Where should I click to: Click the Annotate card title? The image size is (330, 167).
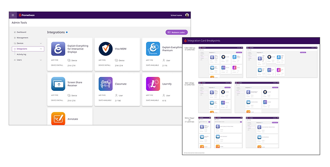pyautogui.click(x=73, y=119)
